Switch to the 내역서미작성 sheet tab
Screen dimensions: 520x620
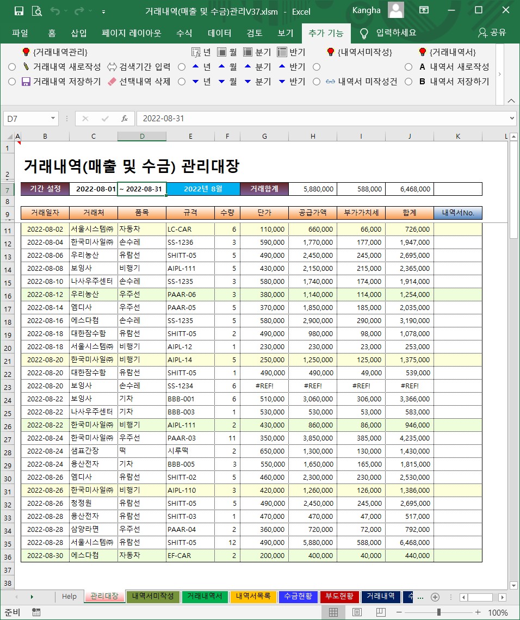[x=153, y=596]
